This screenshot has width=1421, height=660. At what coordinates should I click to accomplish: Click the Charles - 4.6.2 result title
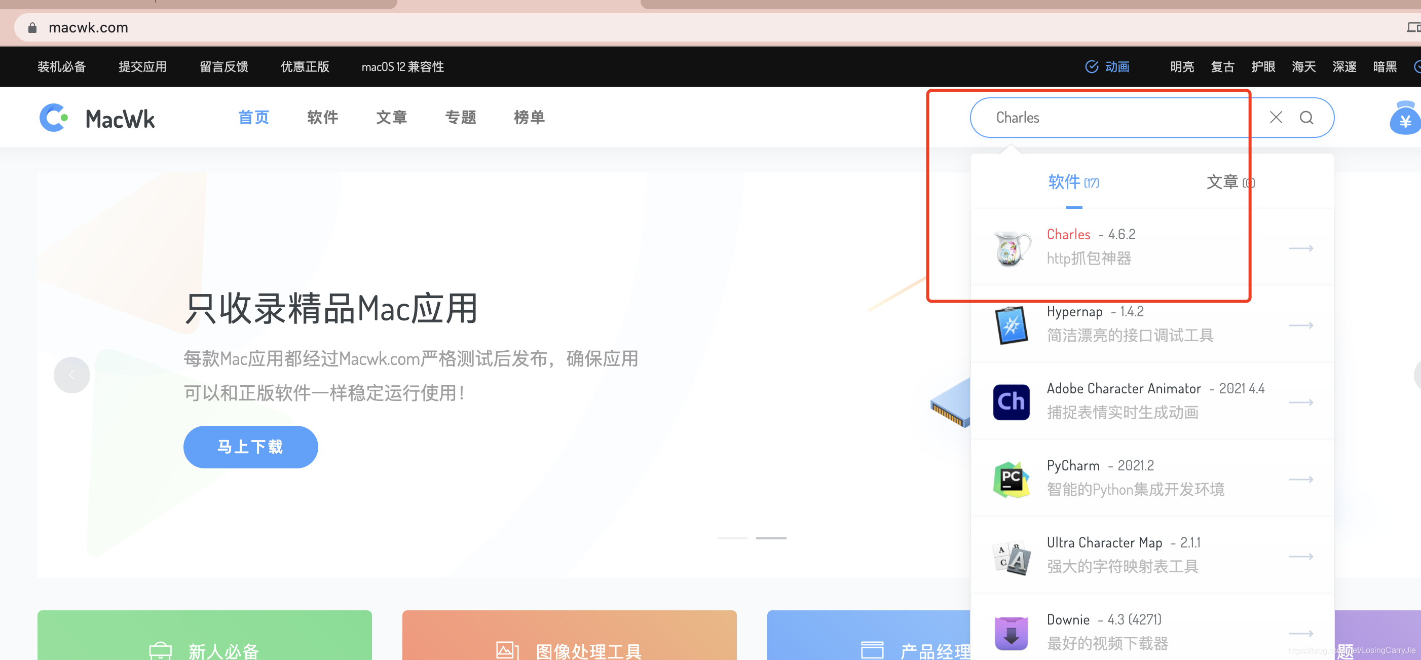click(x=1091, y=235)
